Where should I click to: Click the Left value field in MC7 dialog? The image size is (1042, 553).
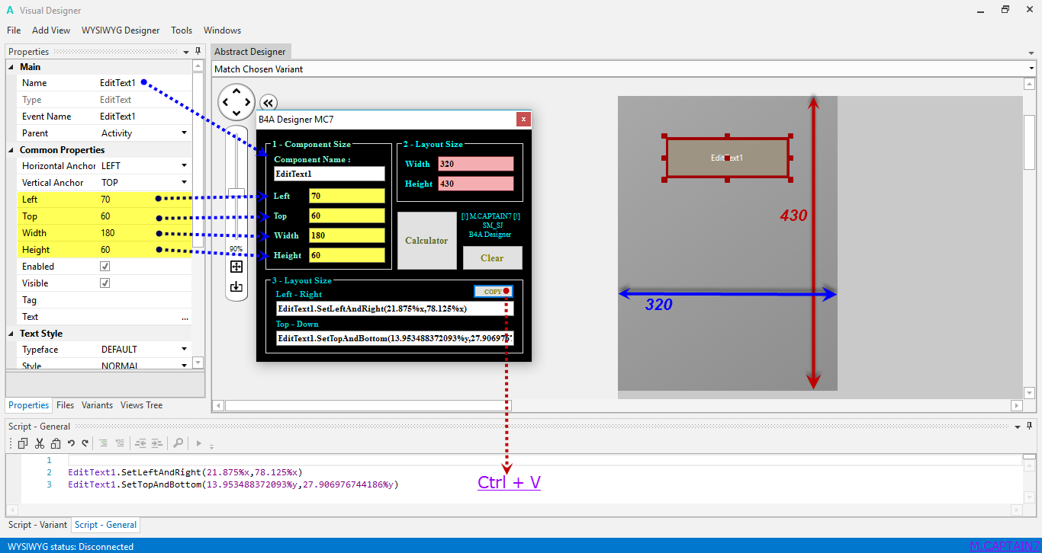pos(346,196)
